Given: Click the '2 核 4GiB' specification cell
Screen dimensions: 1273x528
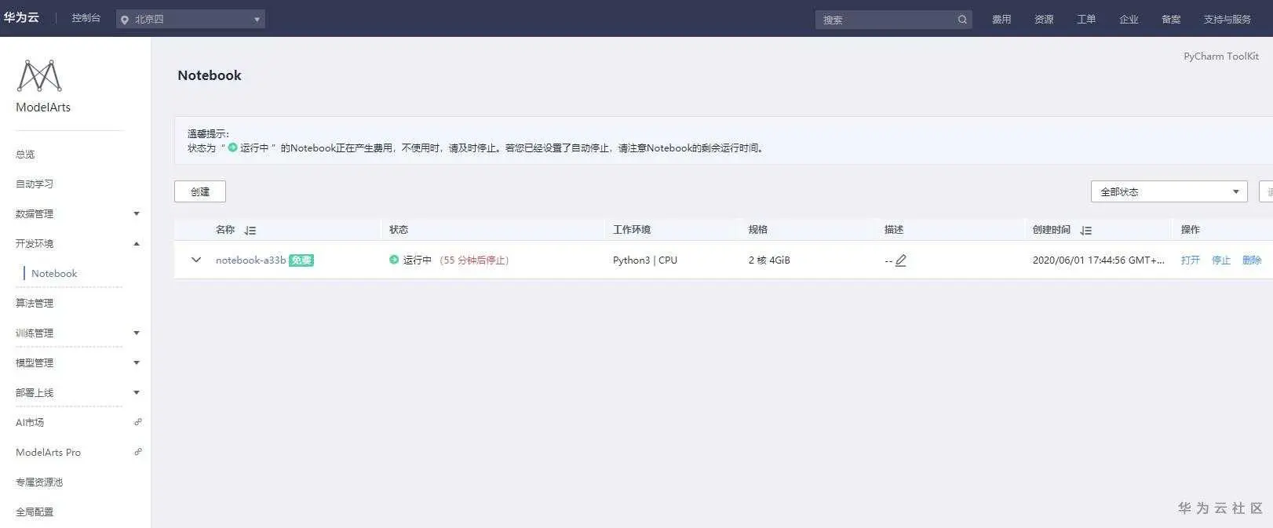Looking at the screenshot, I should [x=769, y=260].
